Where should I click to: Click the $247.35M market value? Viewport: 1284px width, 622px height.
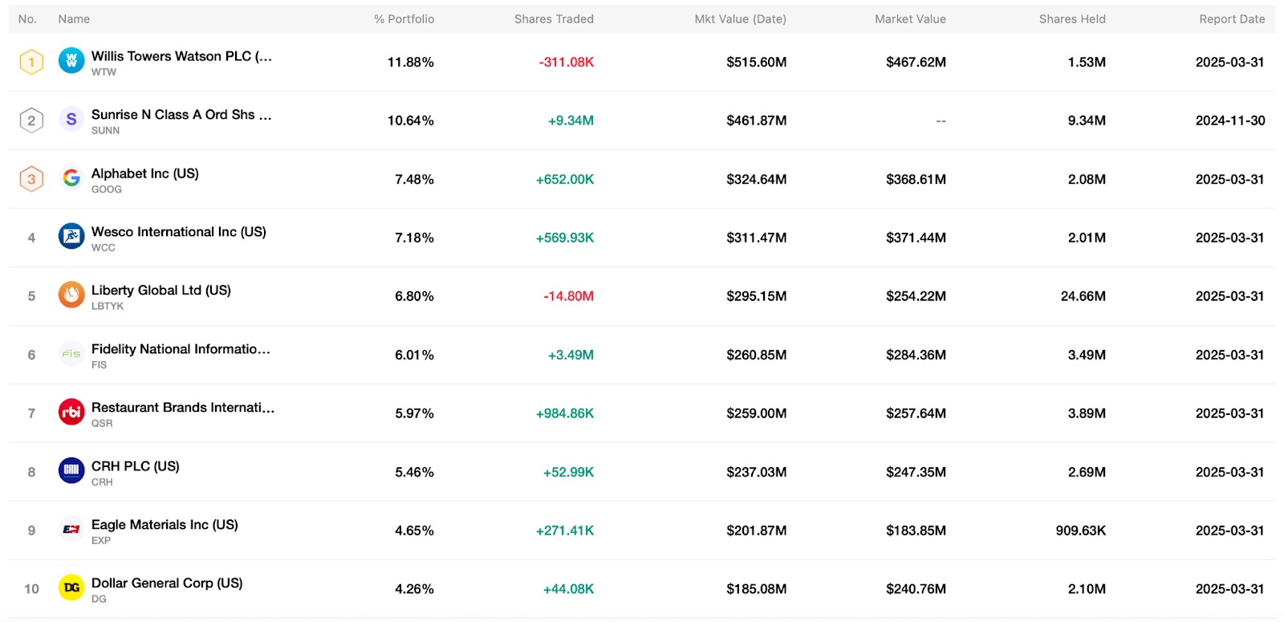click(x=916, y=473)
